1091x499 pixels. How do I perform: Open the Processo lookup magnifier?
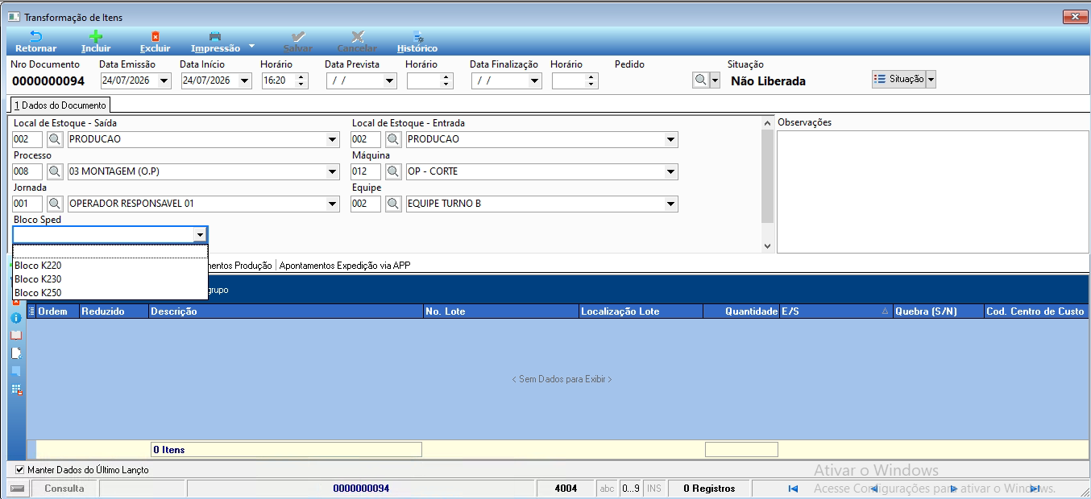click(55, 171)
